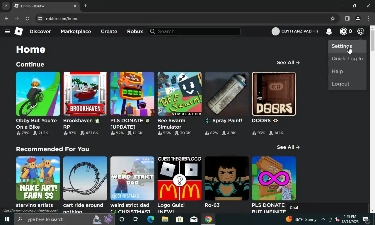The height and width of the screenshot is (225, 375).
Task: Open the Spray Paint! game thumbnail
Action: coord(227,94)
